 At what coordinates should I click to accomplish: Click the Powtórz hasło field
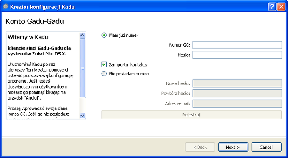click(237, 94)
